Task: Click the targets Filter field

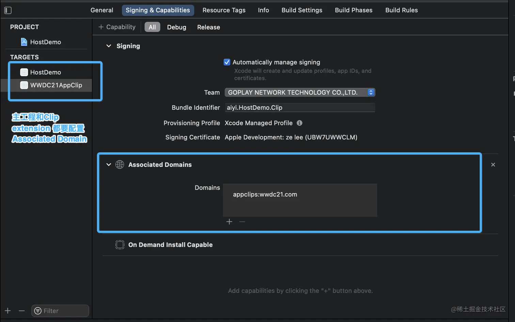Action: coord(60,311)
